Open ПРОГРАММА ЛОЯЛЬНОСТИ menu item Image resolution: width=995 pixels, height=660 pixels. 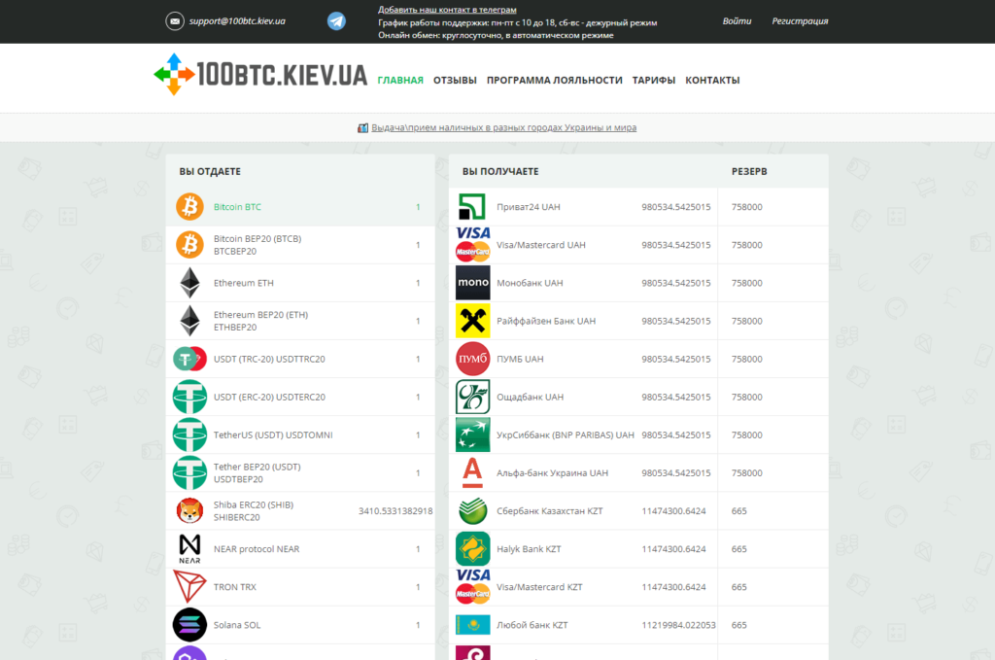555,80
